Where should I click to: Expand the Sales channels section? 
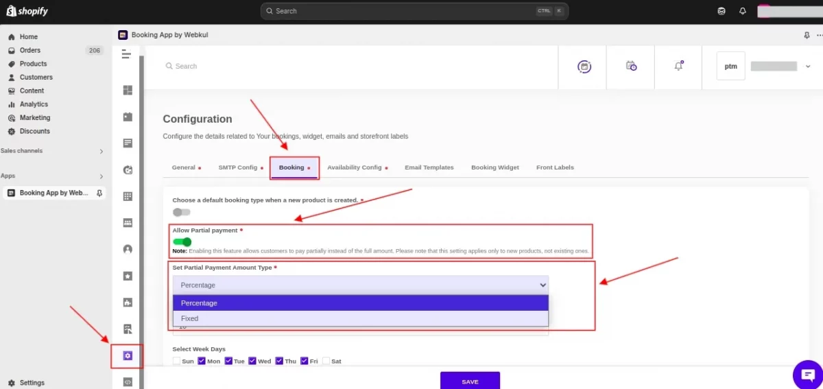[x=102, y=151]
